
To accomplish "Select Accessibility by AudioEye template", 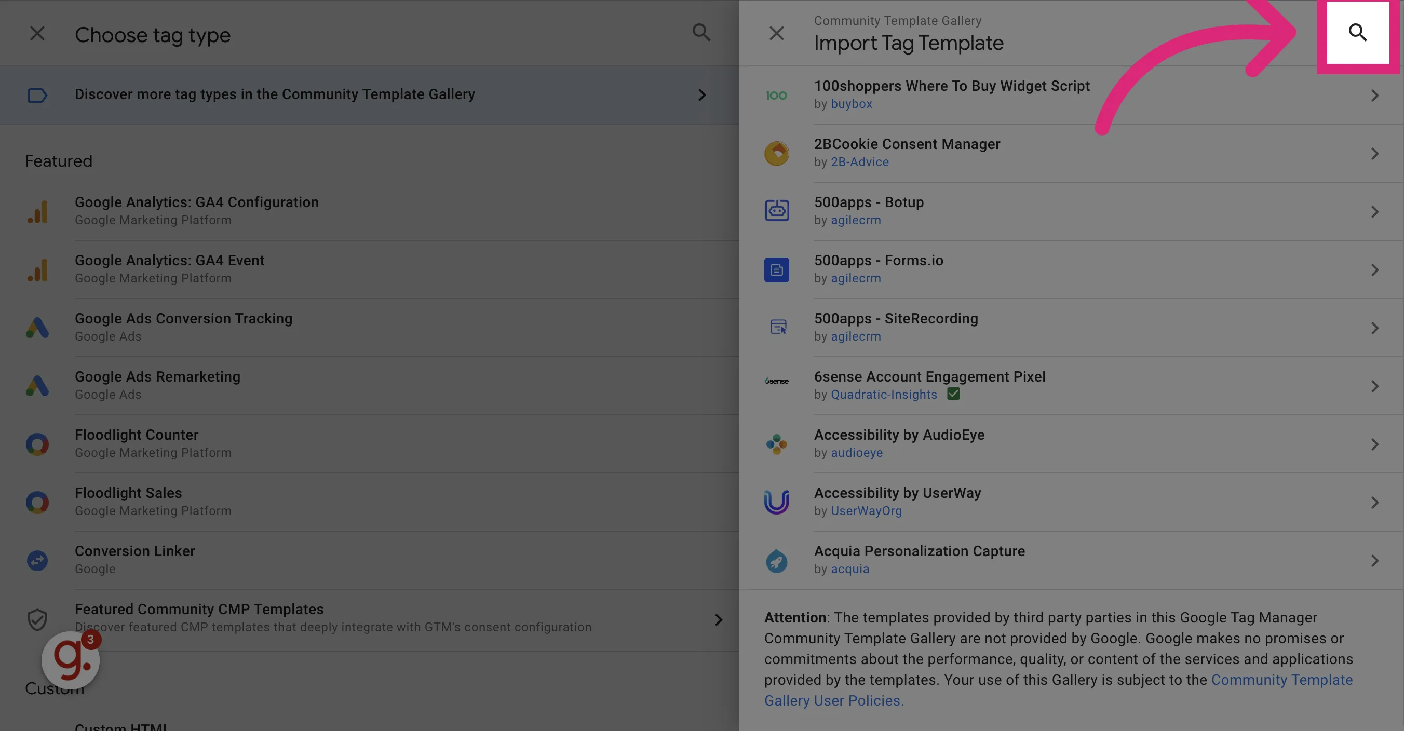I will tap(1071, 444).
